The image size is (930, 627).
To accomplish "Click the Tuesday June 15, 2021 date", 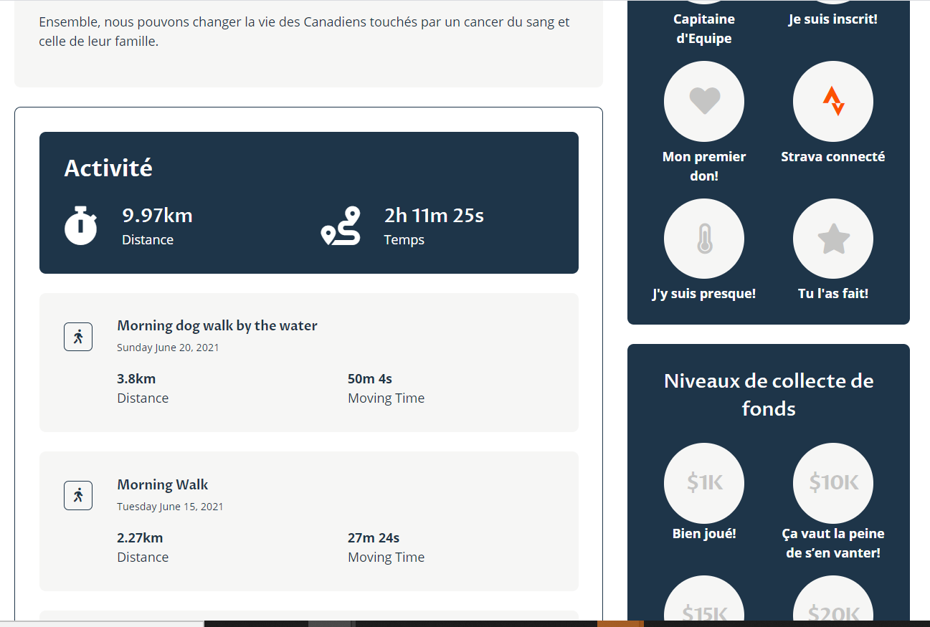I will click(170, 507).
